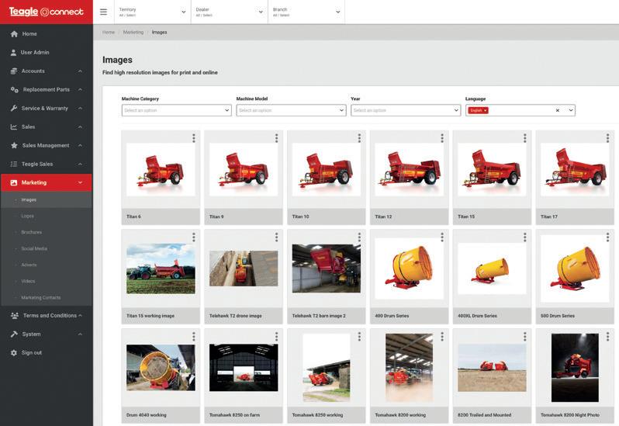Select 8200 Trailed and Mounted thumbnail
The height and width of the screenshot is (426, 619).
[x=492, y=368]
